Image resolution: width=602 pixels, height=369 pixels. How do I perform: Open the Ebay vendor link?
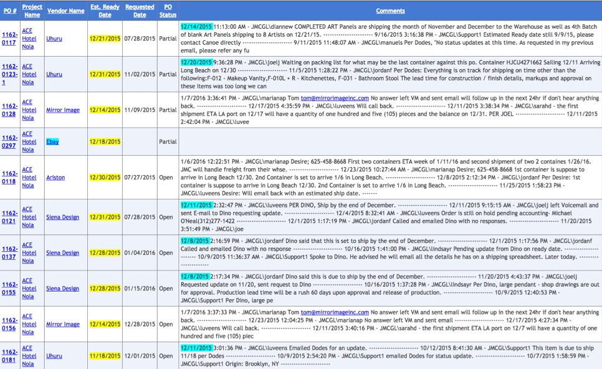pos(52,141)
